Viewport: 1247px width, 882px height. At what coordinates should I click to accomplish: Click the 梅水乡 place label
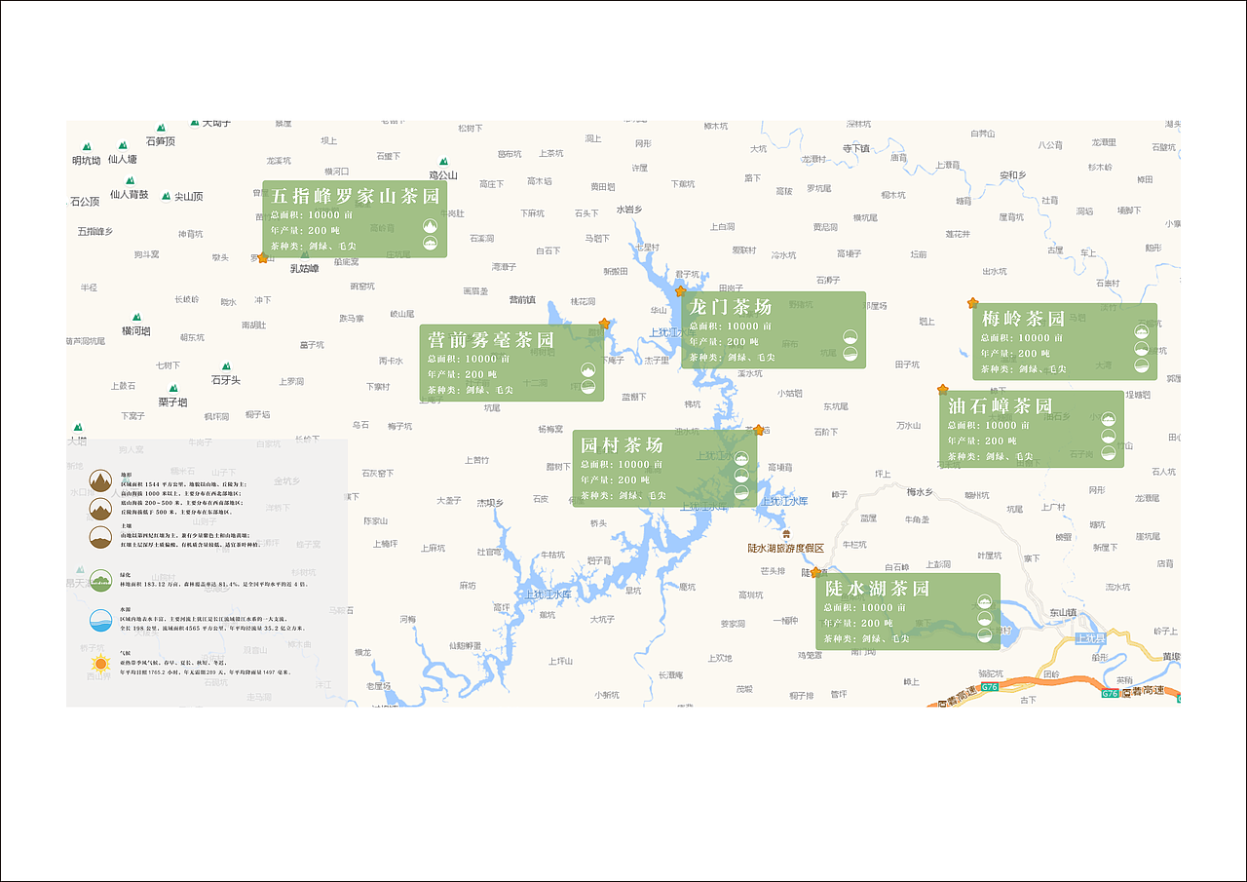click(920, 492)
